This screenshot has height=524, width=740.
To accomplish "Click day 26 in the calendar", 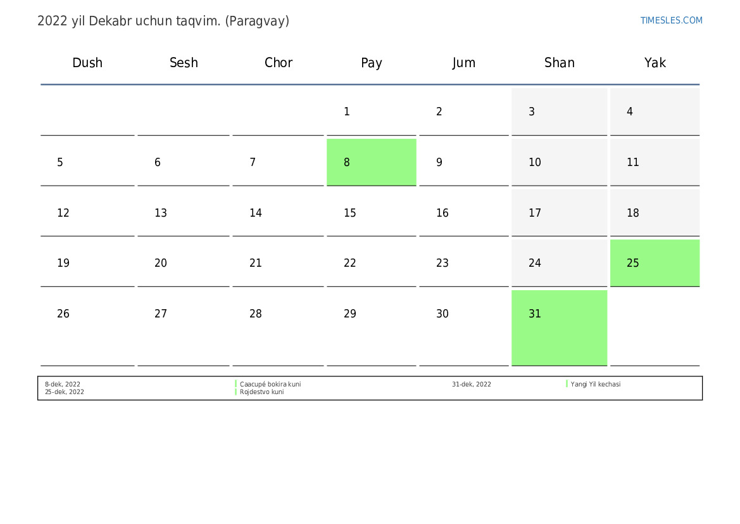I will pyautogui.click(x=87, y=328).
